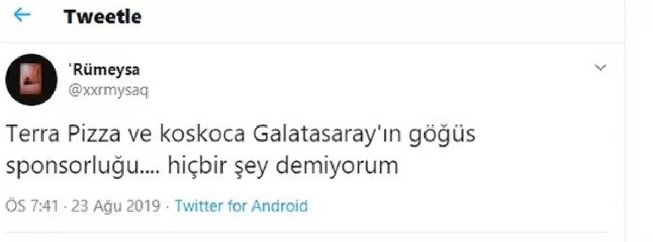Select the dot separator before Twitter for Android

tap(168, 207)
